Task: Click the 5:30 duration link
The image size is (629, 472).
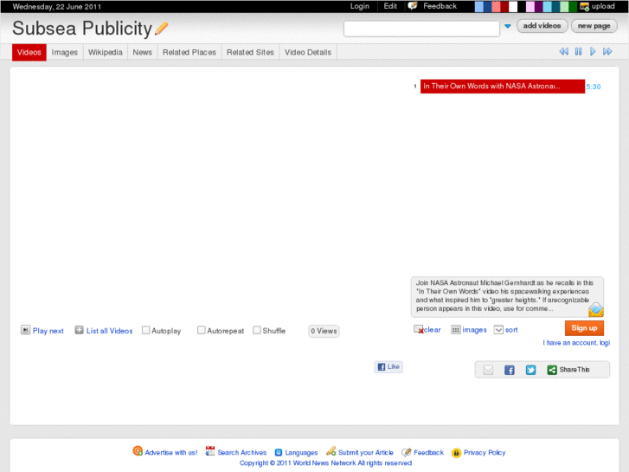Action: (594, 87)
